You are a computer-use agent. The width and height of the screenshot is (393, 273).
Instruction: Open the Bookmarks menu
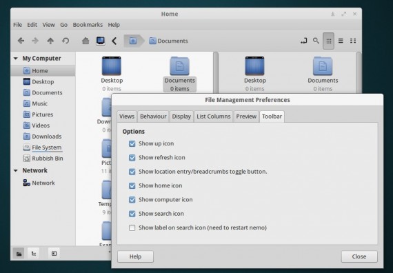88,25
